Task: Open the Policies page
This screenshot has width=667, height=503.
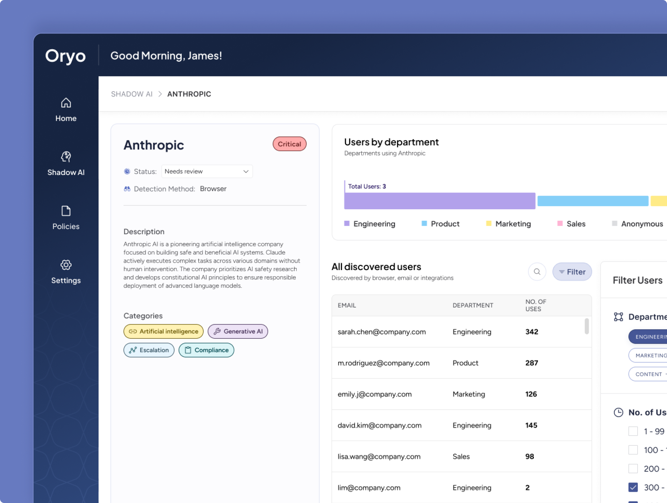Action: point(66,218)
